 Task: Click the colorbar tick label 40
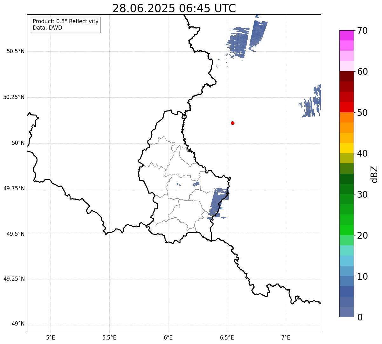(362, 153)
